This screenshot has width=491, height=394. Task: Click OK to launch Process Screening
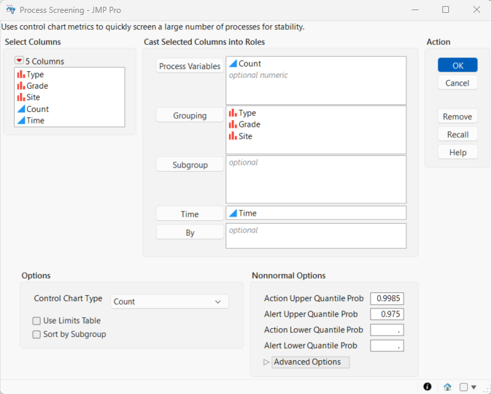click(458, 65)
